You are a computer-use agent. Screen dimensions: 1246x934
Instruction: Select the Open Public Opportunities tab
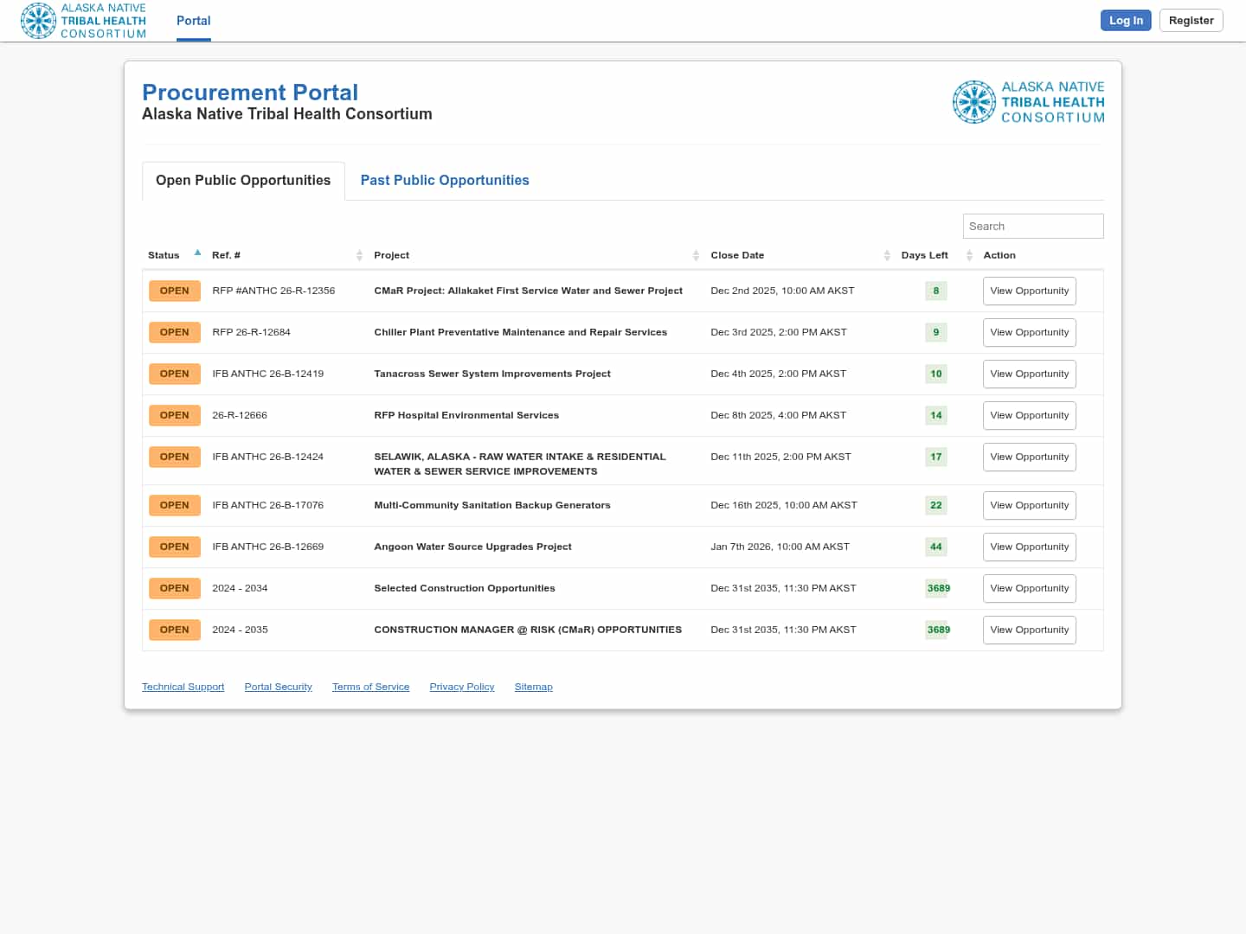click(243, 180)
